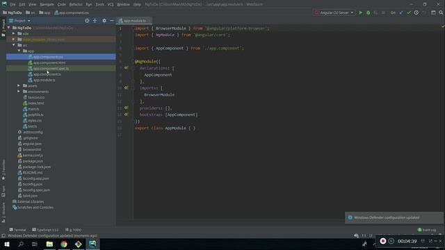Click the tool window toggle icon in status bar corner
Screen dimensions: 445x250
(x=3, y=236)
